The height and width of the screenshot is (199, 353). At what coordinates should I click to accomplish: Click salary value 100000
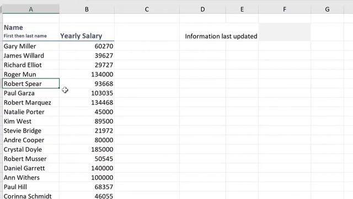click(87, 177)
